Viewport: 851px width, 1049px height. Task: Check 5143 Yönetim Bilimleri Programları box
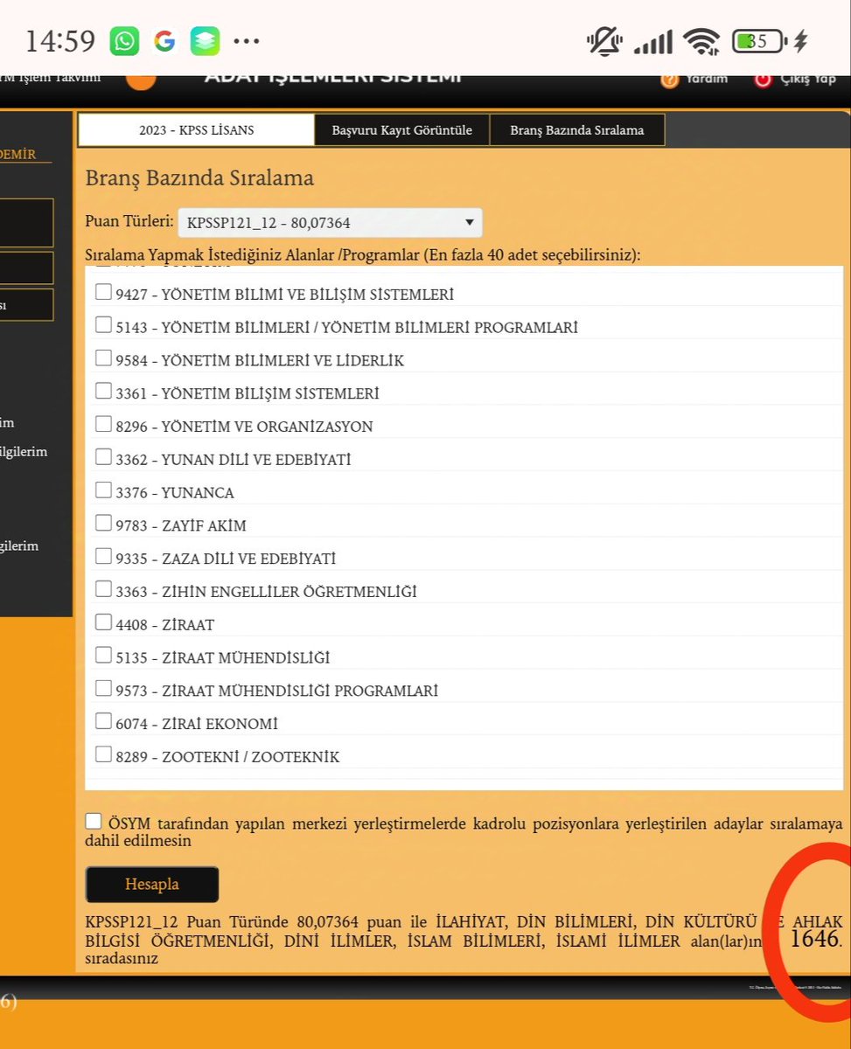pos(103,325)
